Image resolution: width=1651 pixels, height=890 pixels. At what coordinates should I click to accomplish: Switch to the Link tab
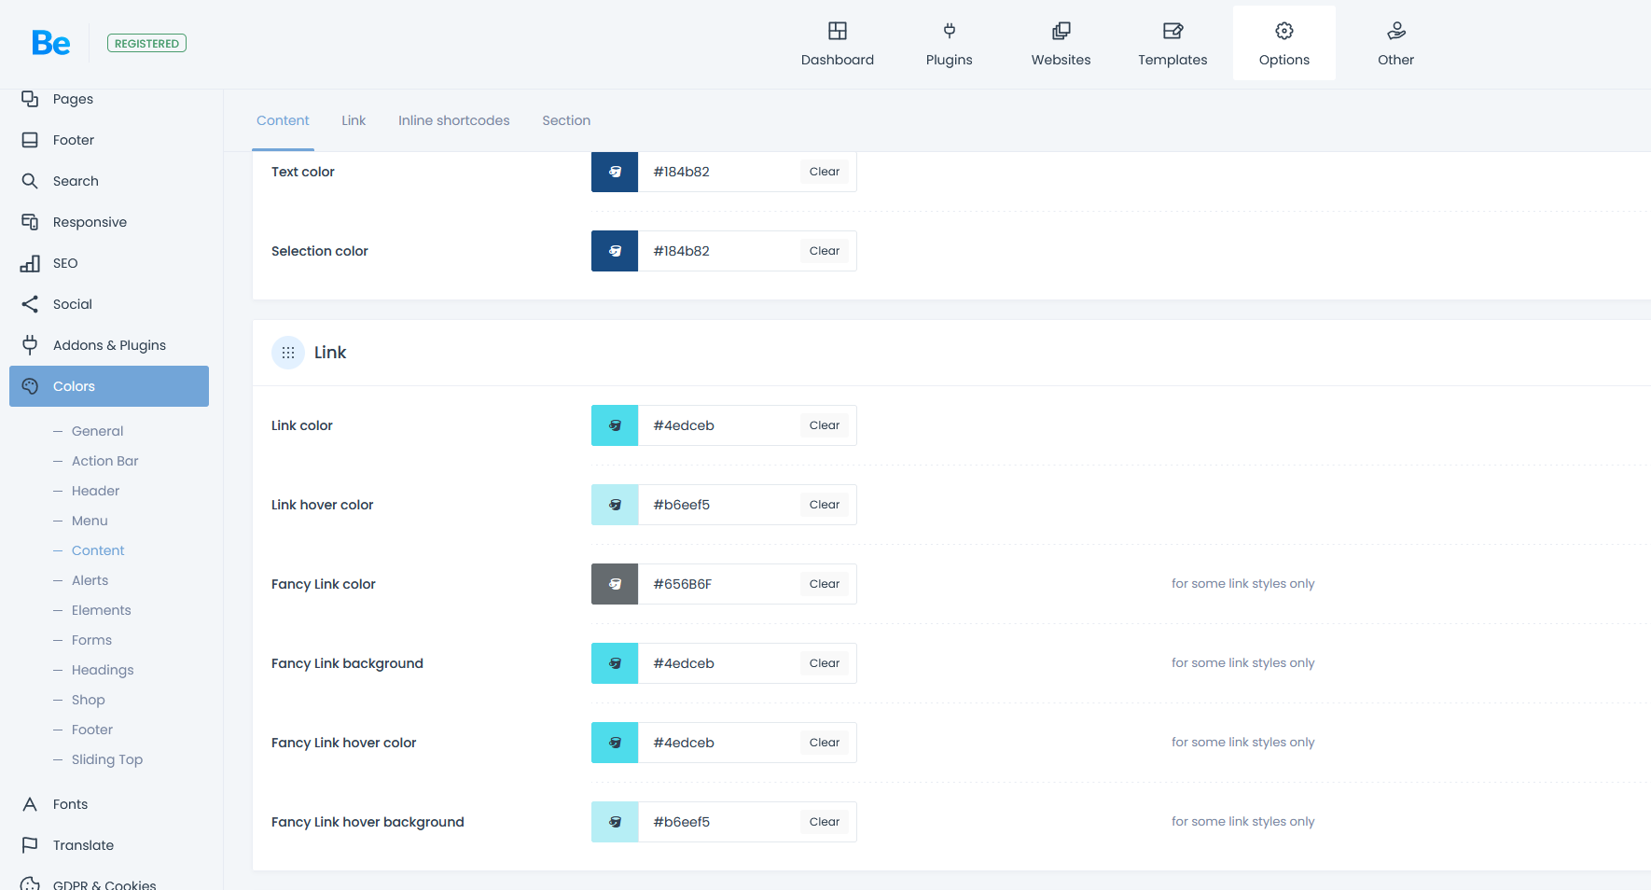tap(354, 120)
